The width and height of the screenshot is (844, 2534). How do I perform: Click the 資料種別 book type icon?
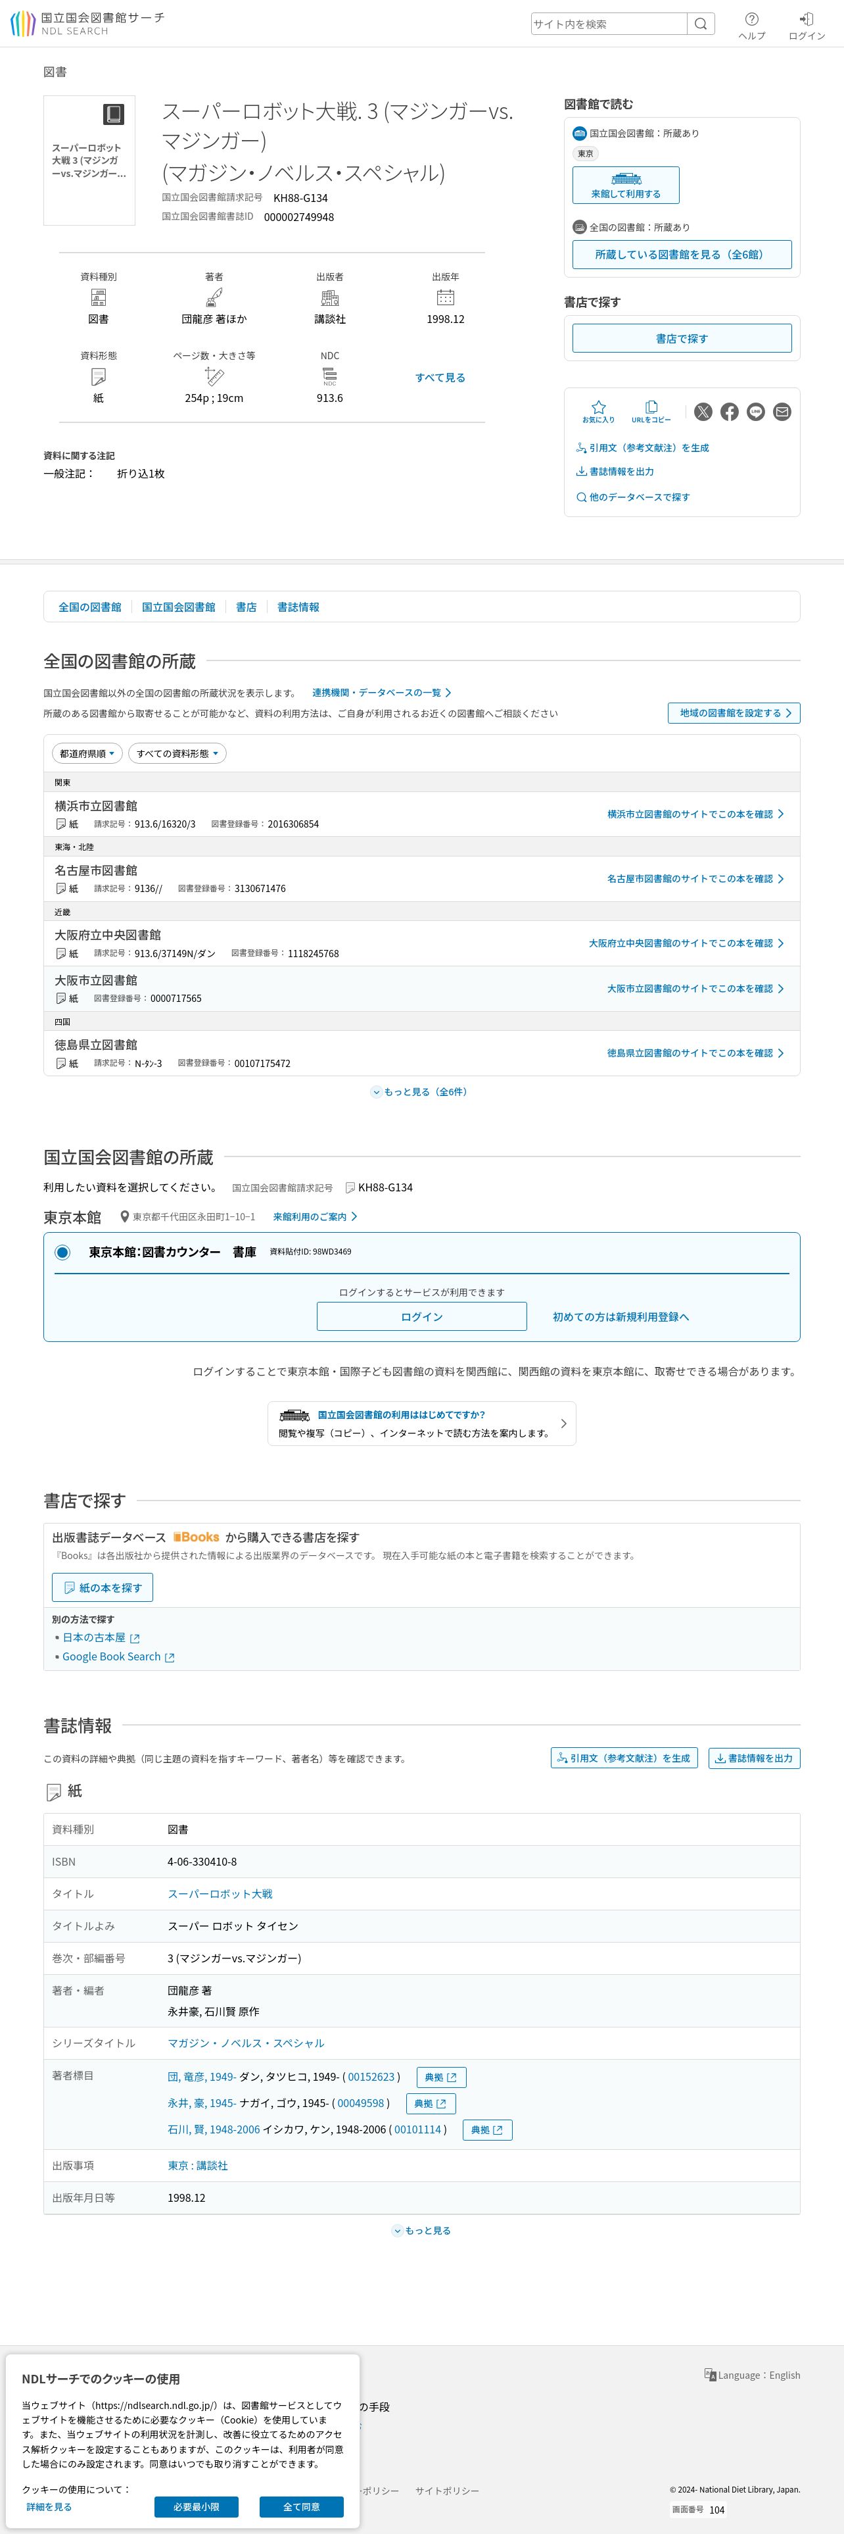point(98,297)
